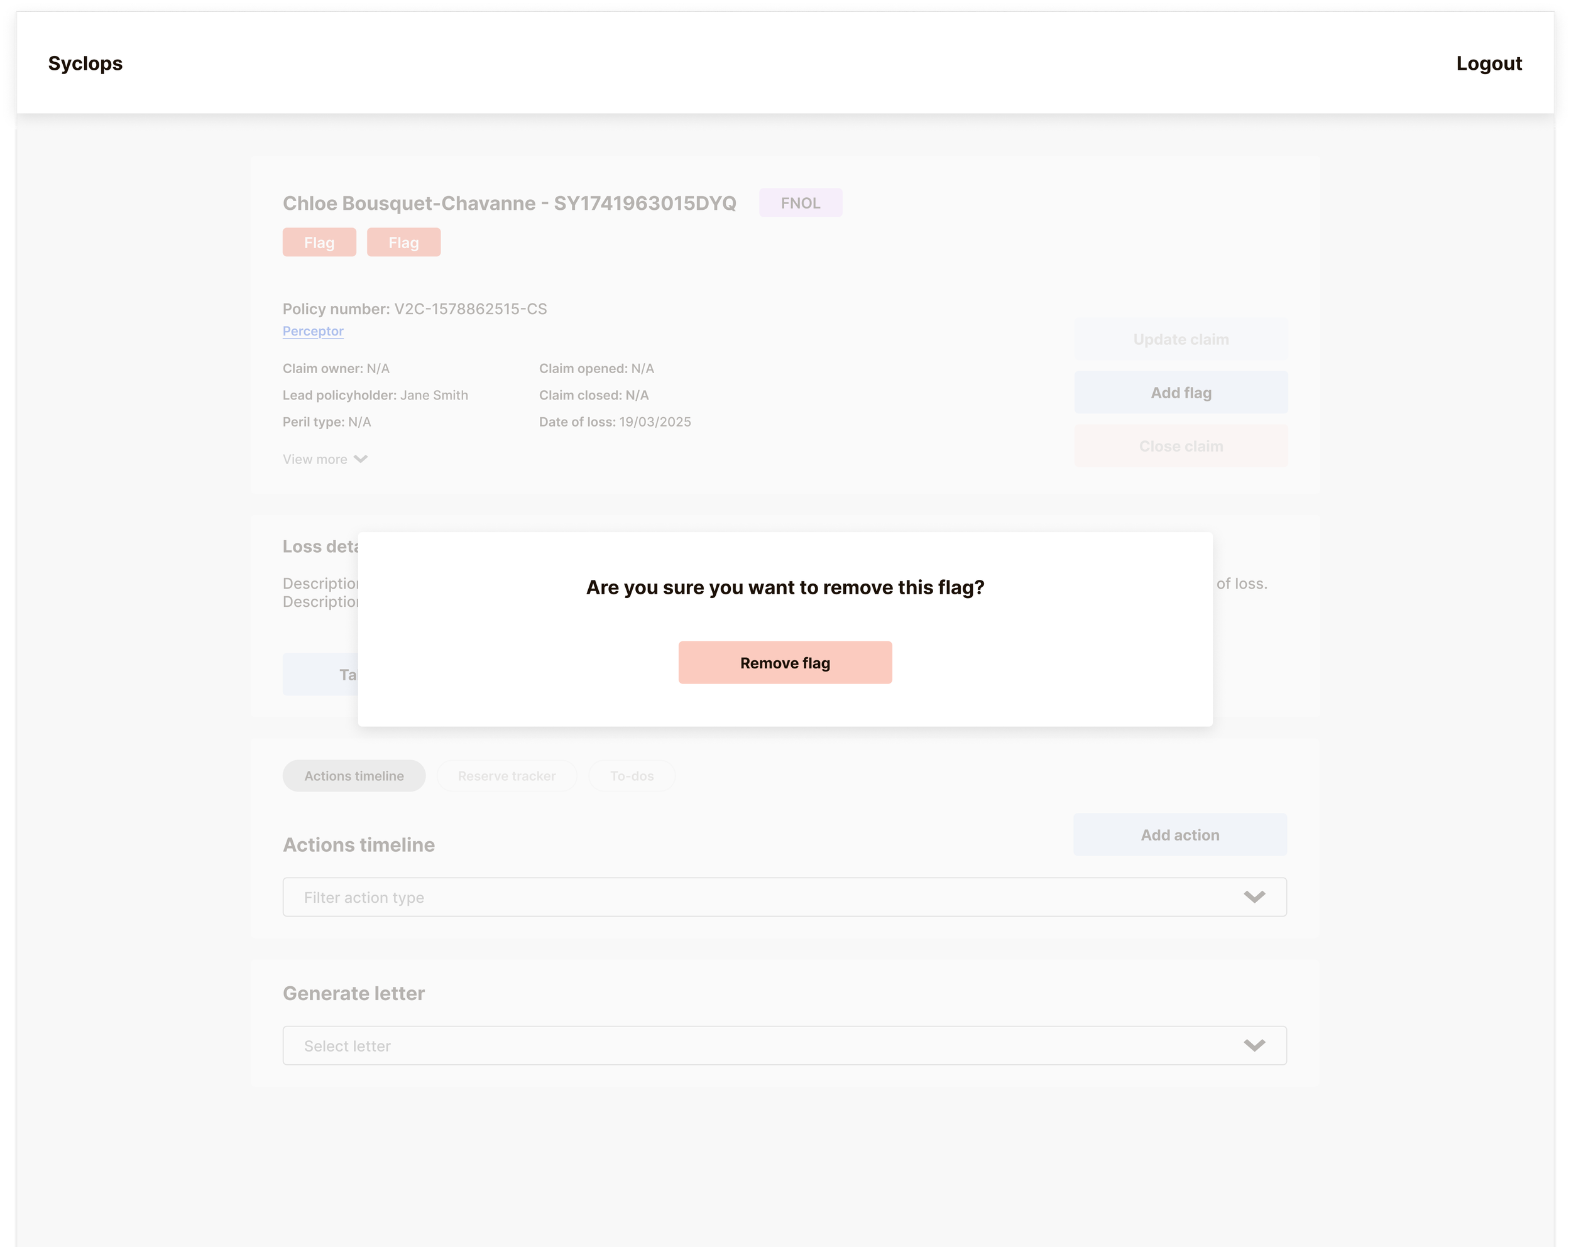Expand View more claim details

[x=315, y=460]
